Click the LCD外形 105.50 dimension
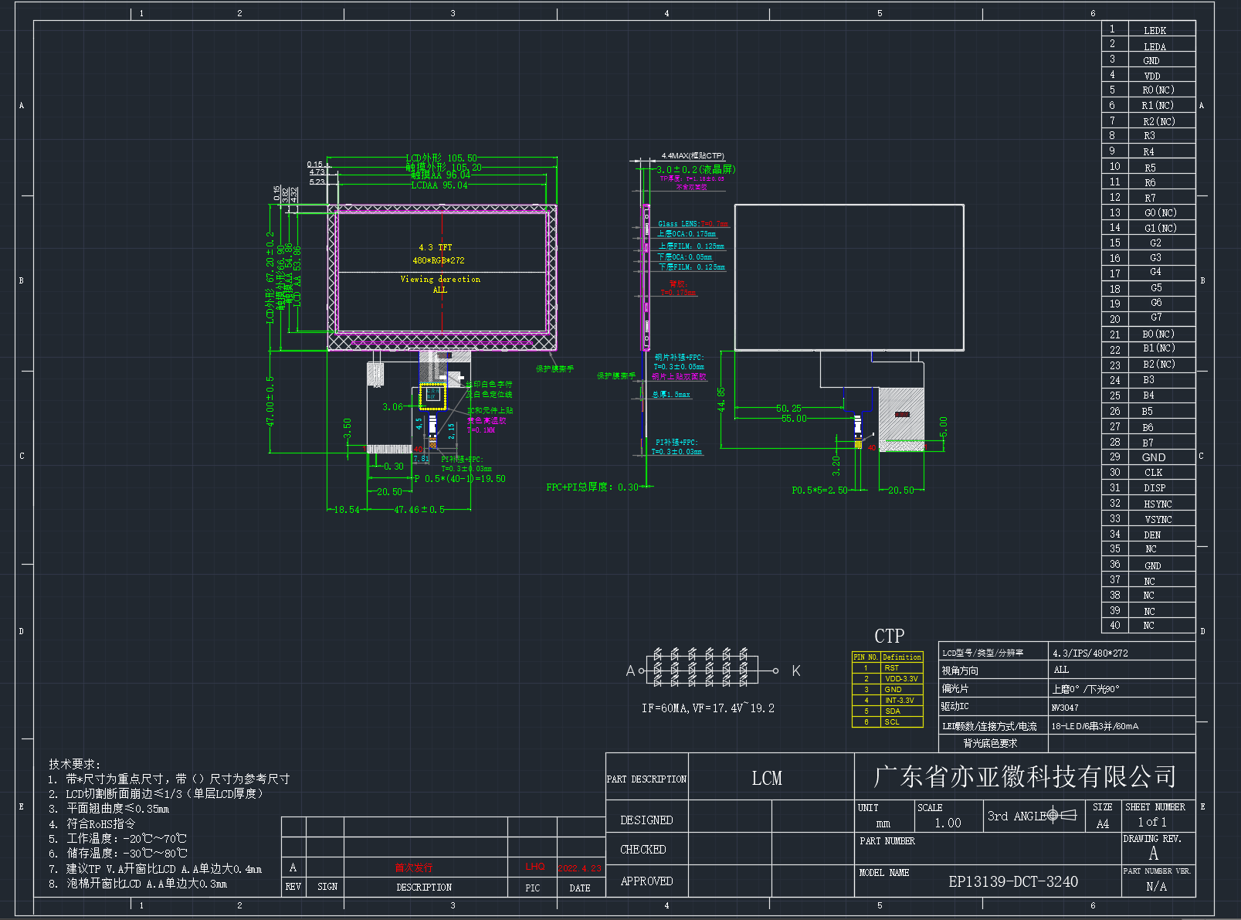 click(442, 158)
